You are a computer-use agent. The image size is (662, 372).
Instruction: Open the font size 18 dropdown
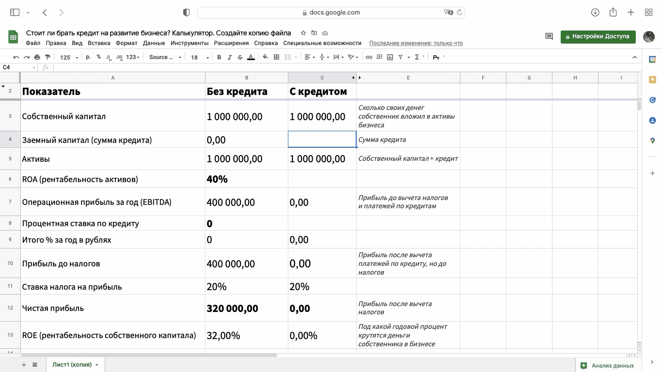click(200, 57)
